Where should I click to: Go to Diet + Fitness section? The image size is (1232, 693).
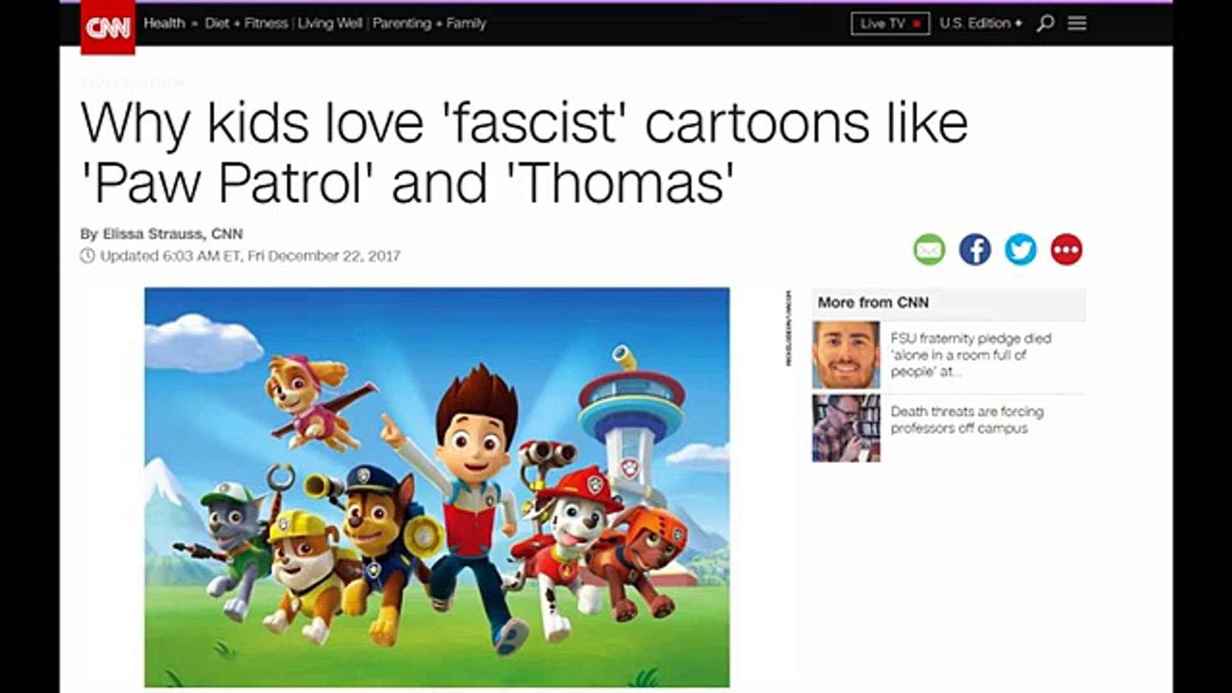point(246,24)
